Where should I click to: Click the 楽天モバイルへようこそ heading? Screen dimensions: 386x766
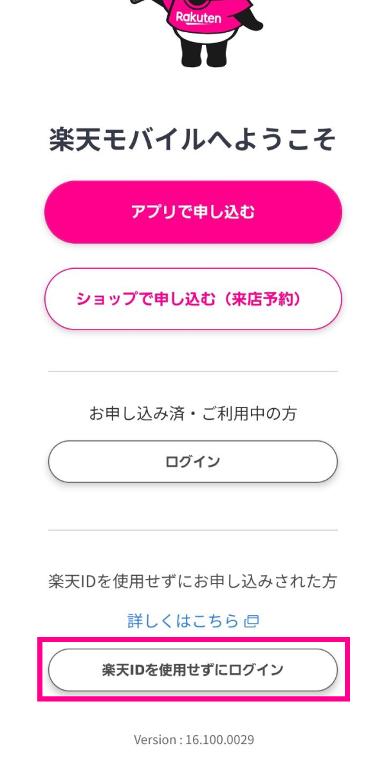[193, 141]
